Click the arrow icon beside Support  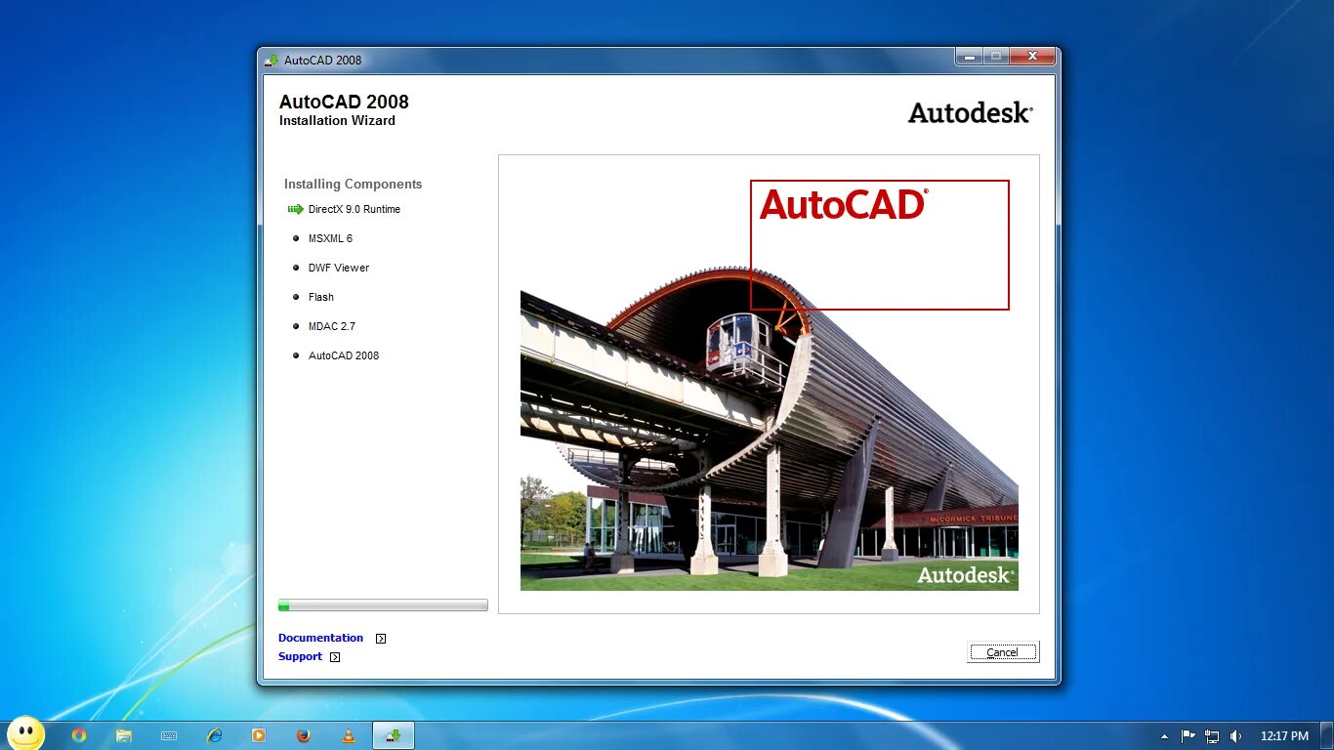coord(335,657)
